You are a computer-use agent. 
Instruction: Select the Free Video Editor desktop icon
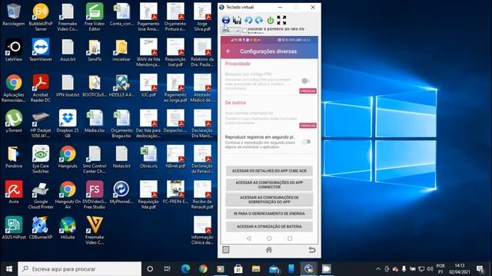click(x=95, y=17)
